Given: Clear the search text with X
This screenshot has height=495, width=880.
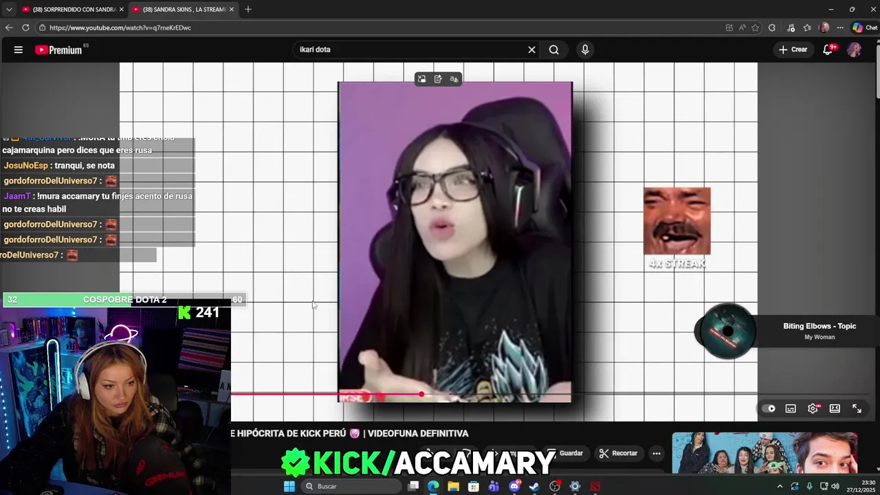Looking at the screenshot, I should coord(531,49).
